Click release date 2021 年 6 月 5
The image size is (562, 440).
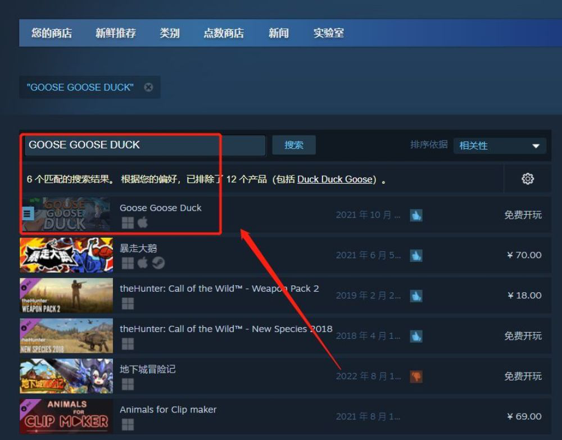[x=368, y=256]
